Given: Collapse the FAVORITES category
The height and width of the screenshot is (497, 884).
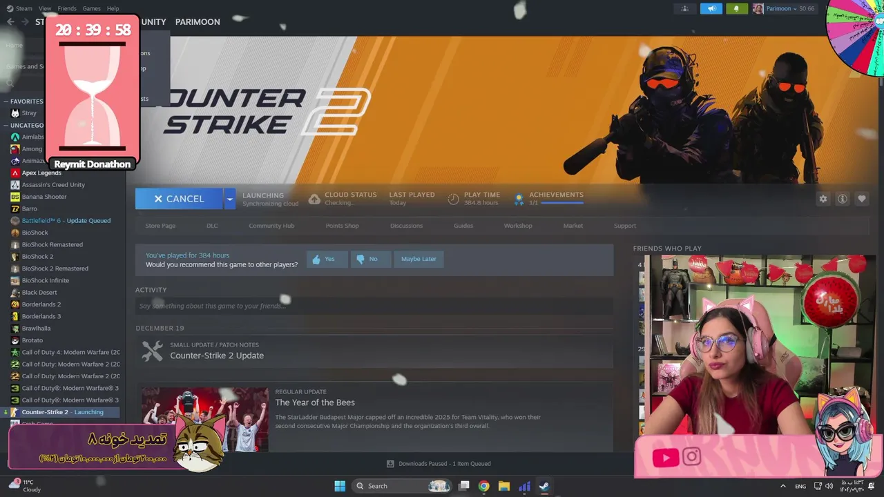Looking at the screenshot, I should [x=25, y=101].
